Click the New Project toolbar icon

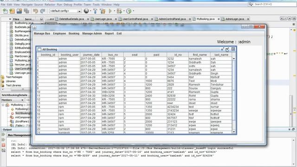12,11
